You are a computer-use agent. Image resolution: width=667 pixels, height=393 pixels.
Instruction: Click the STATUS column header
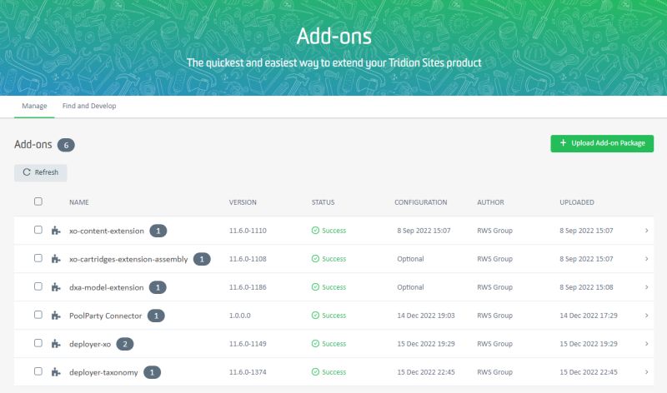click(x=323, y=202)
